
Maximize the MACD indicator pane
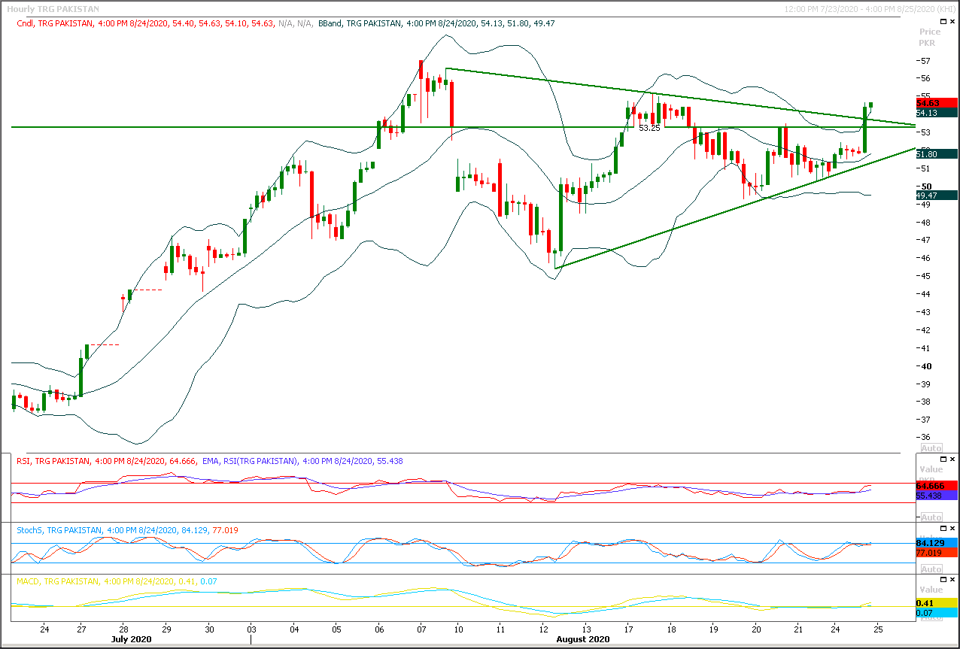943,580
